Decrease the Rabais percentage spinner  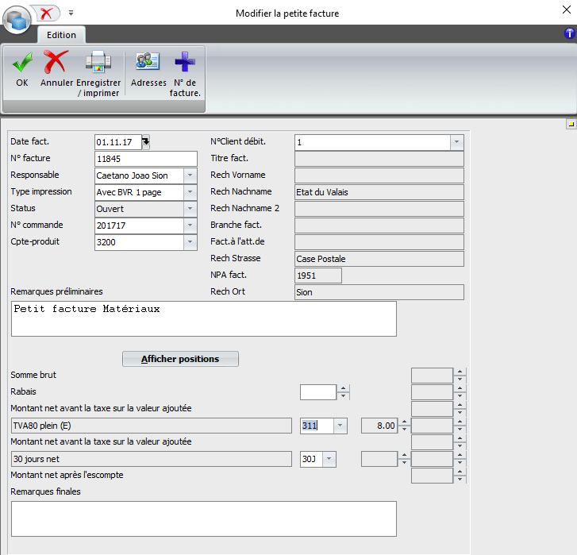tap(343, 396)
